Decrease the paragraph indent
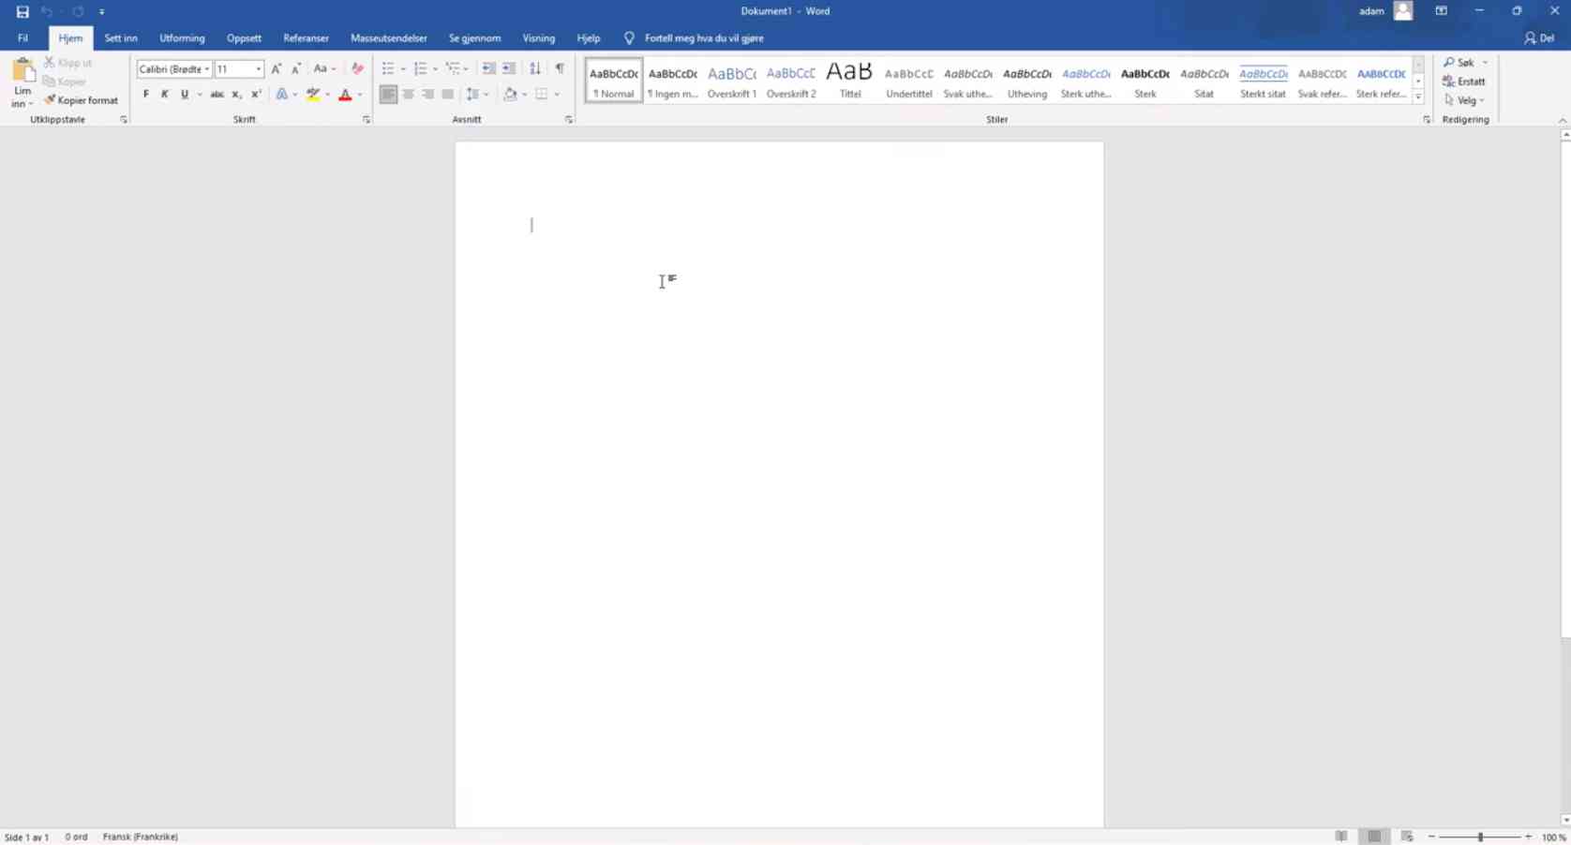Screen dimensions: 1571x845 [488, 68]
